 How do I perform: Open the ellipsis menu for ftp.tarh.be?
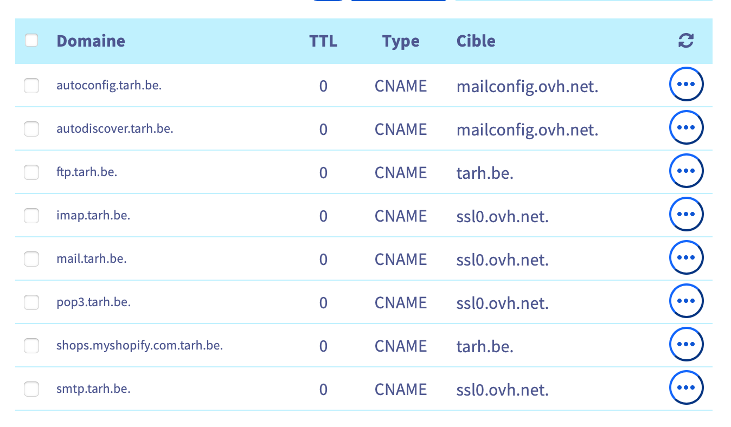click(x=687, y=171)
